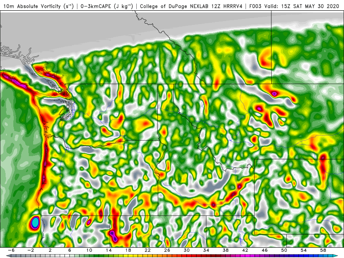This screenshot has height=258, width=344.
Task: Click the "College of DuPage NEXLAB" header text
Action: click(x=174, y=6)
